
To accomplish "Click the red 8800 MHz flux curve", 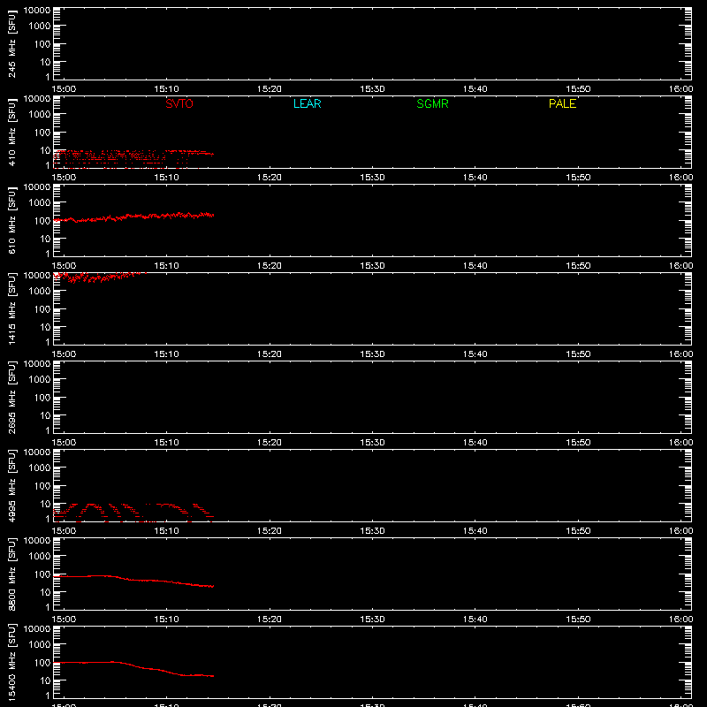I will click(x=133, y=580).
